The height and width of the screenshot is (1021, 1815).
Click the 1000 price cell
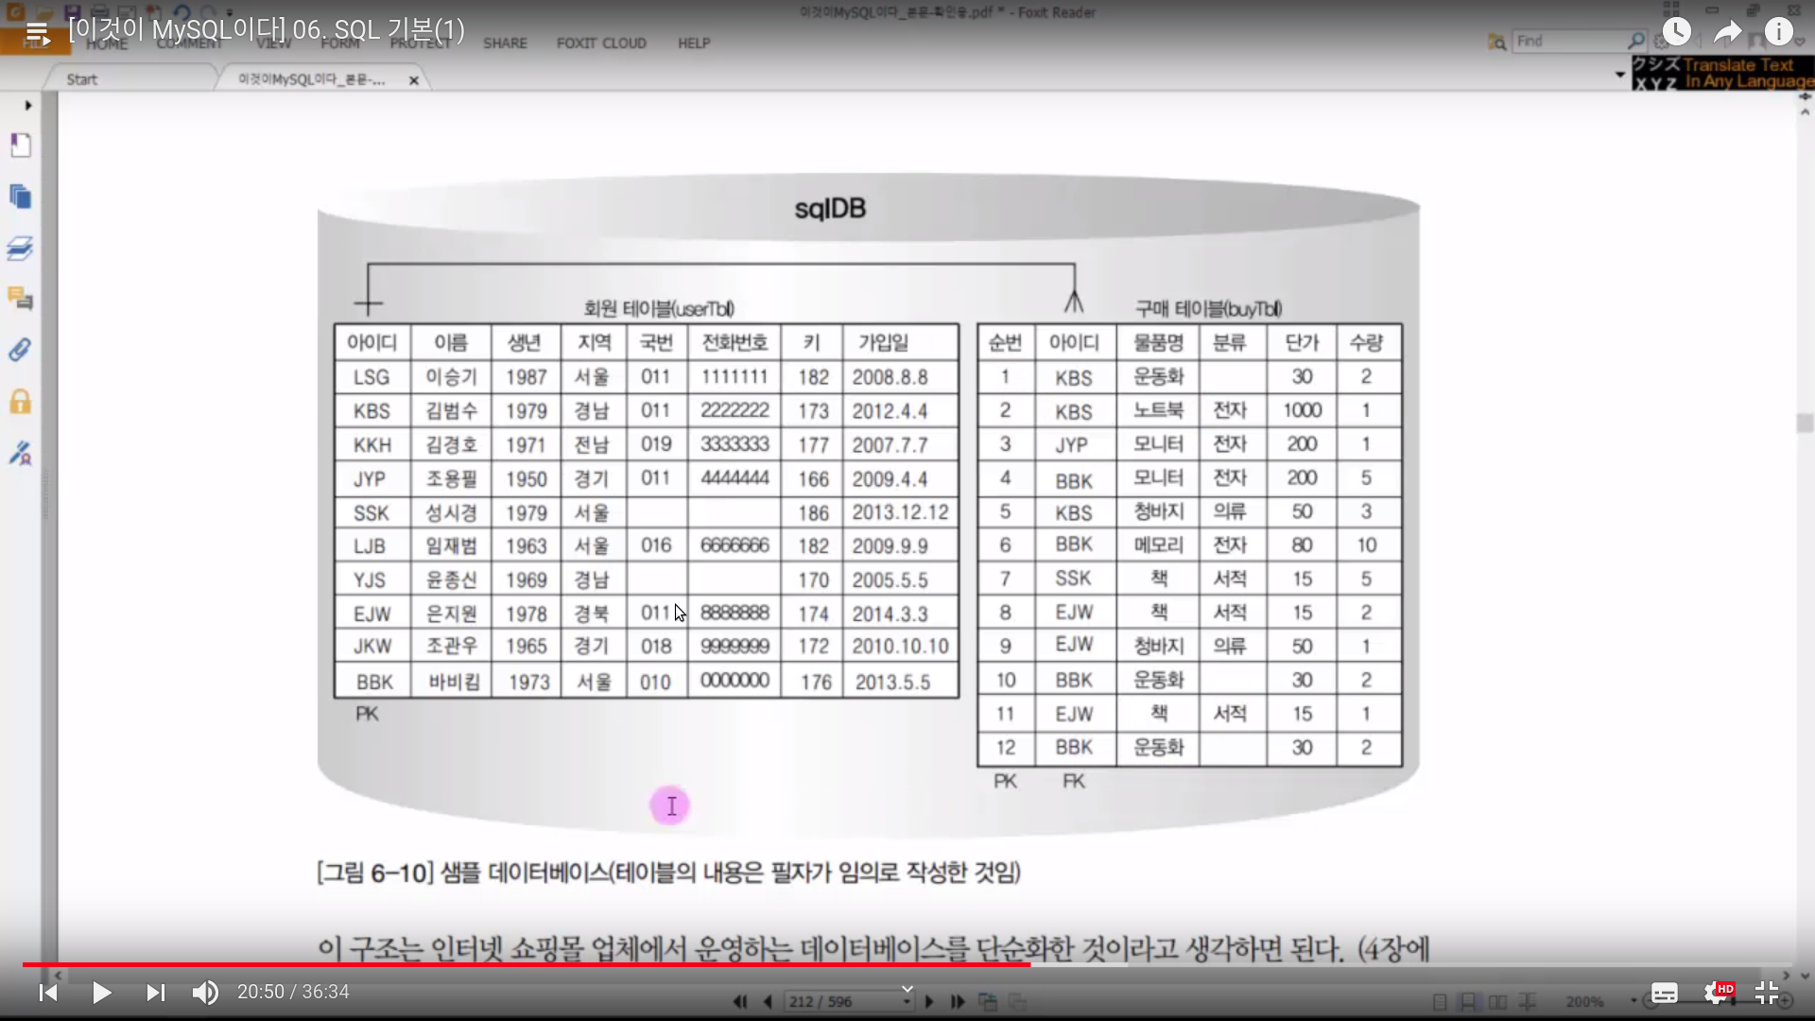click(x=1302, y=410)
